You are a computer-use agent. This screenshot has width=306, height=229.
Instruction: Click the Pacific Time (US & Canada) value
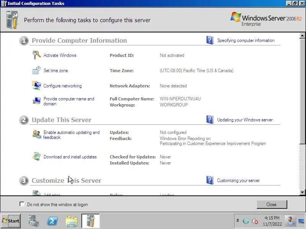click(196, 71)
